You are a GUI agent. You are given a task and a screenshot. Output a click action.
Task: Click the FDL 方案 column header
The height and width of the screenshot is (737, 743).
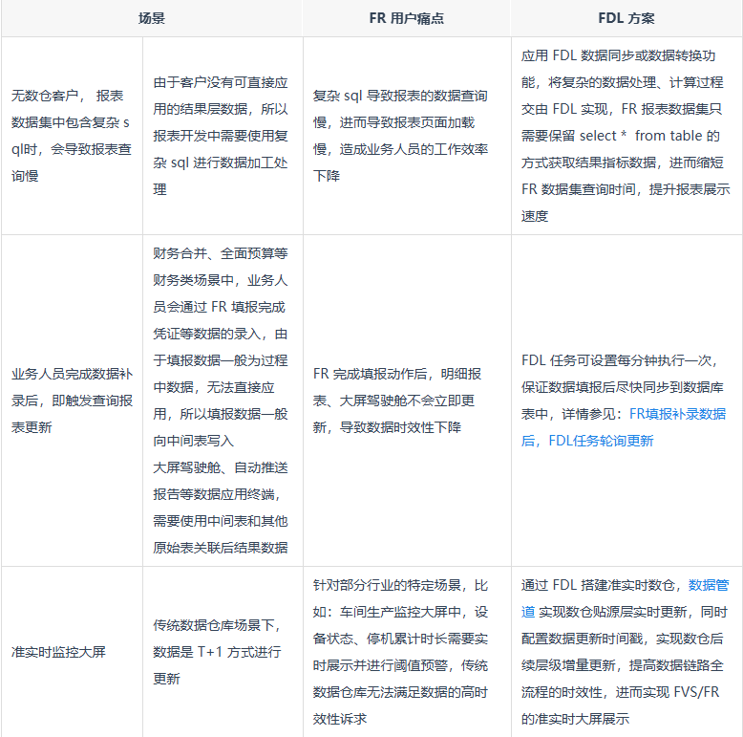pos(626,18)
